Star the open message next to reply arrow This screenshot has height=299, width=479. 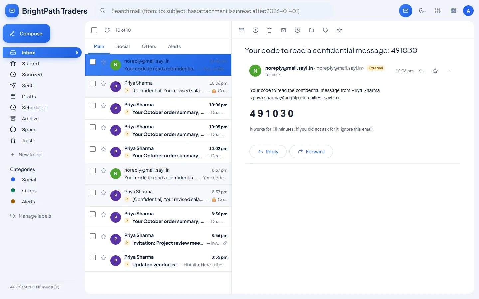pyautogui.click(x=435, y=71)
